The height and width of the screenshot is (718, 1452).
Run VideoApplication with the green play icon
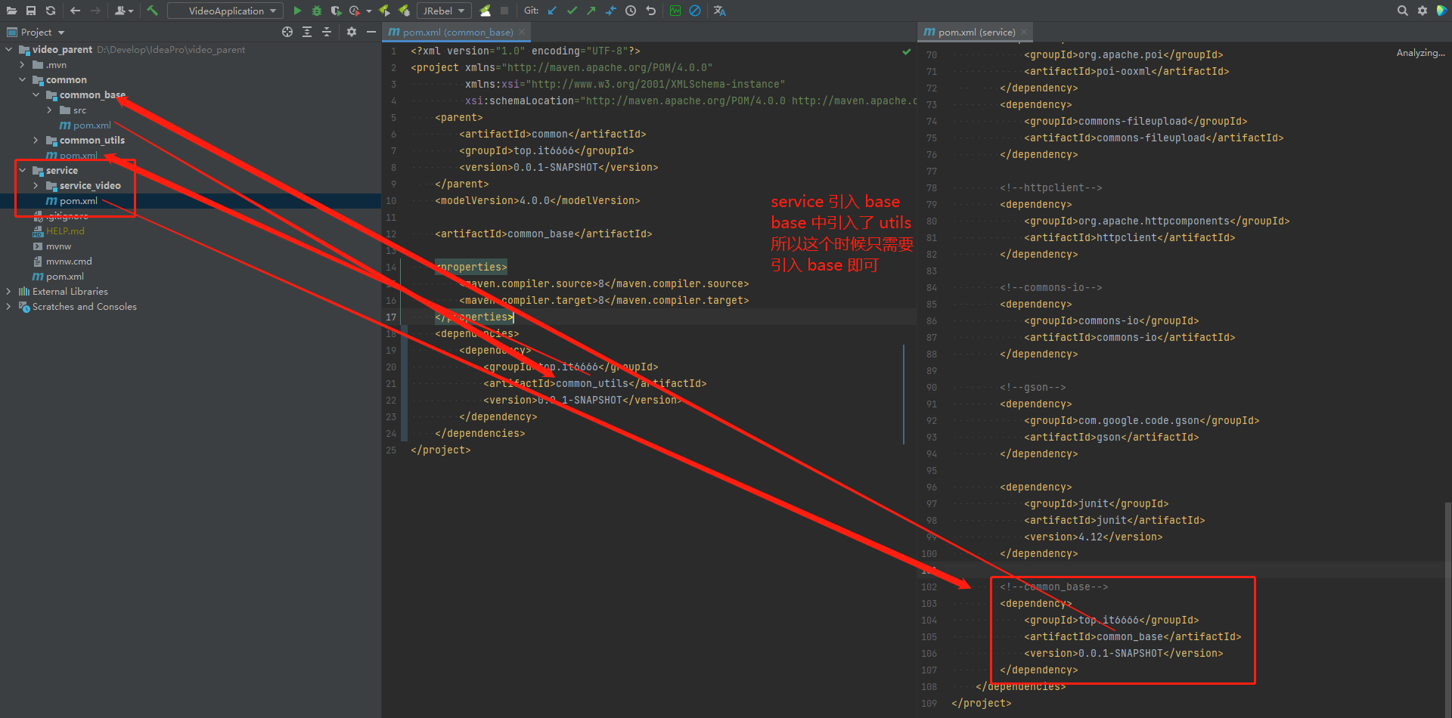click(297, 11)
